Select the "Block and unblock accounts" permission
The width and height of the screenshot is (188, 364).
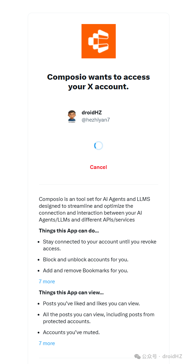pyautogui.click(x=86, y=260)
